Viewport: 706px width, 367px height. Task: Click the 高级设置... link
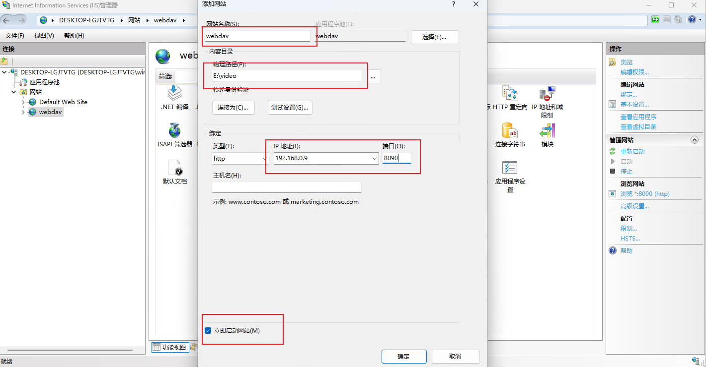[634, 206]
